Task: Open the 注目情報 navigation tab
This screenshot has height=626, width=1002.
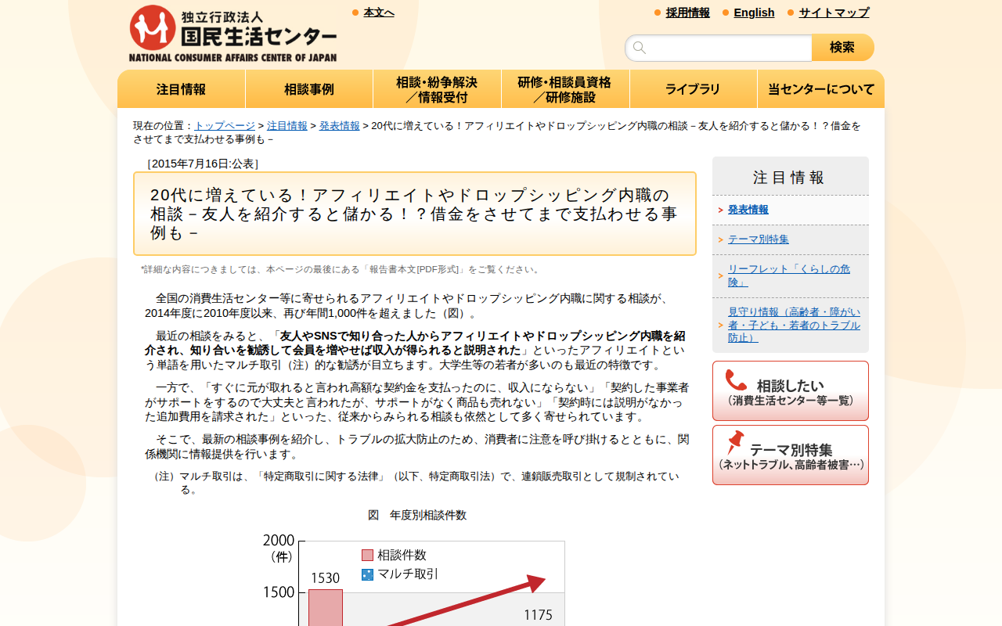Action: [182, 89]
